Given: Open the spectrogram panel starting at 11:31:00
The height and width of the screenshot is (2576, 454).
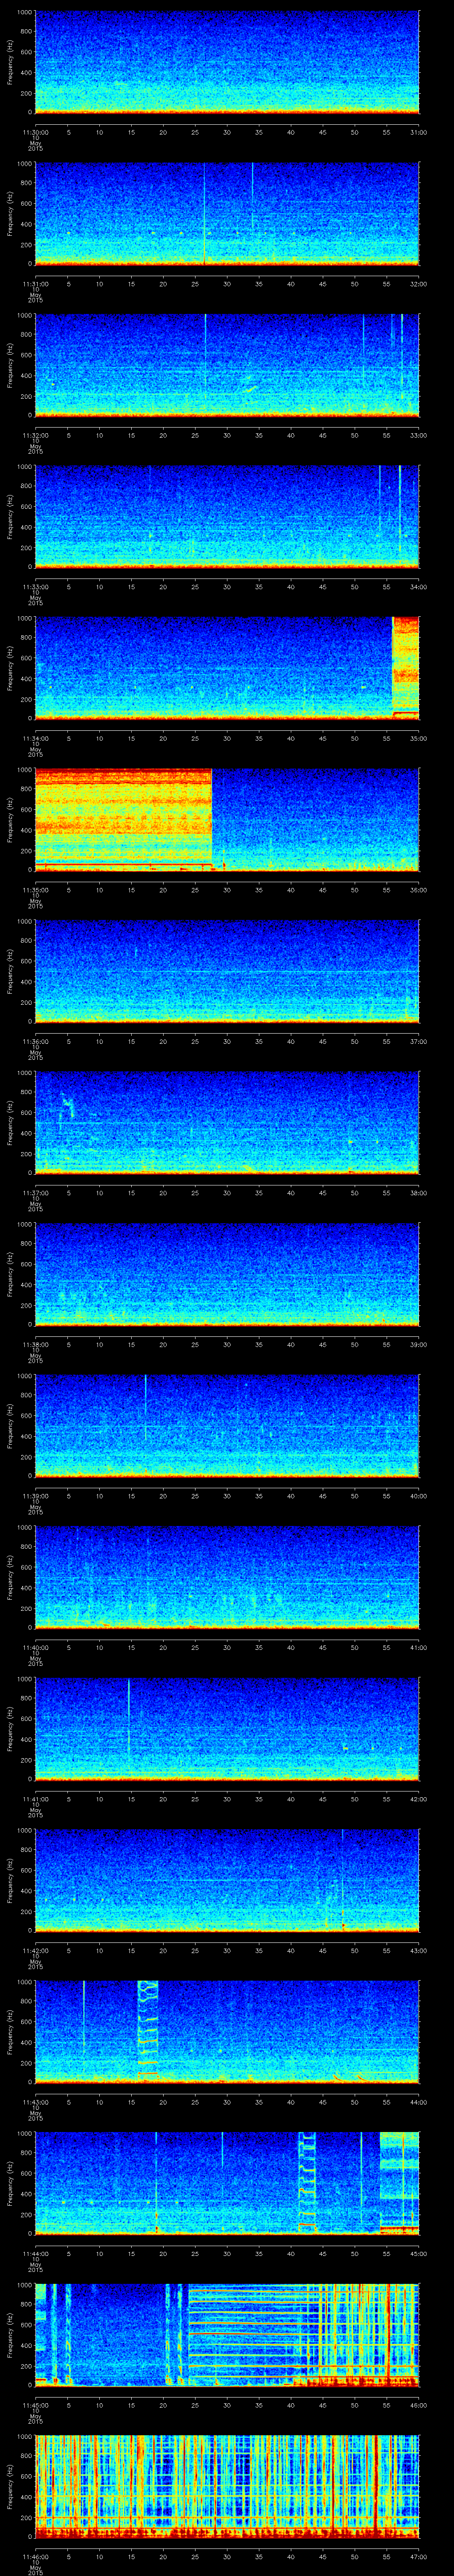Looking at the screenshot, I should tap(227, 213).
